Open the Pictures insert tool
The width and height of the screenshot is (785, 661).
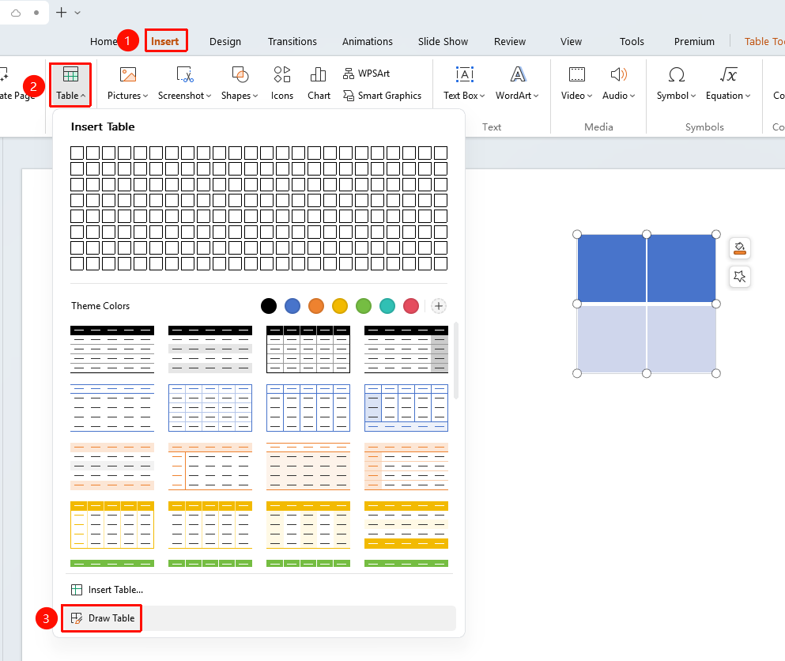(127, 83)
